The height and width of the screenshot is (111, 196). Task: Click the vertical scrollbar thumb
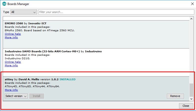tap(191, 90)
